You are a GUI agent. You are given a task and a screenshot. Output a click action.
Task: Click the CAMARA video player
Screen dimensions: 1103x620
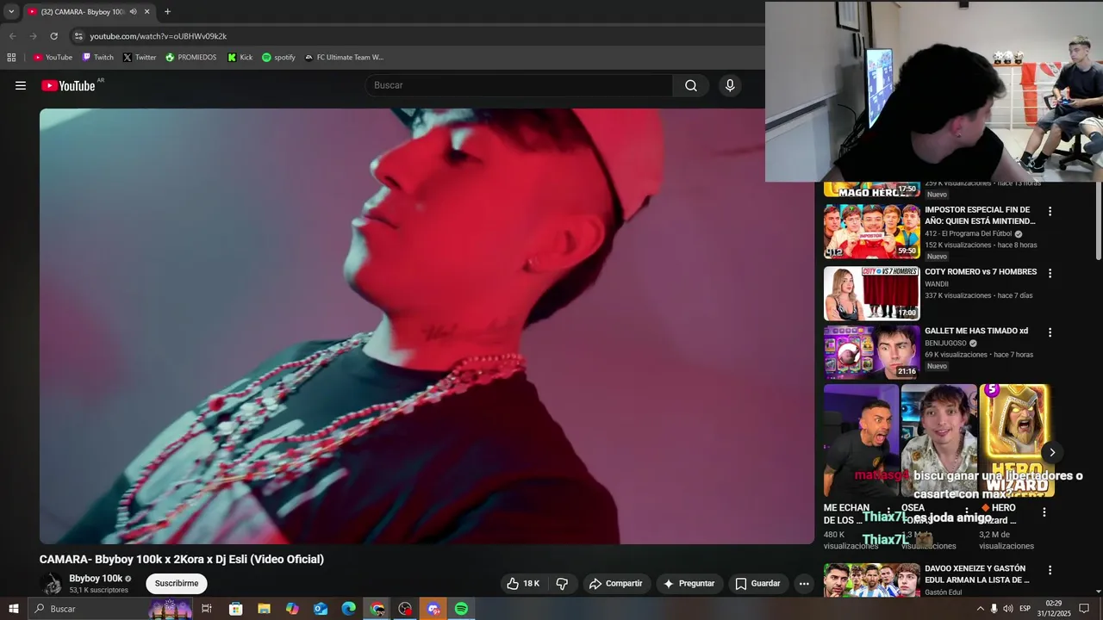427,326
